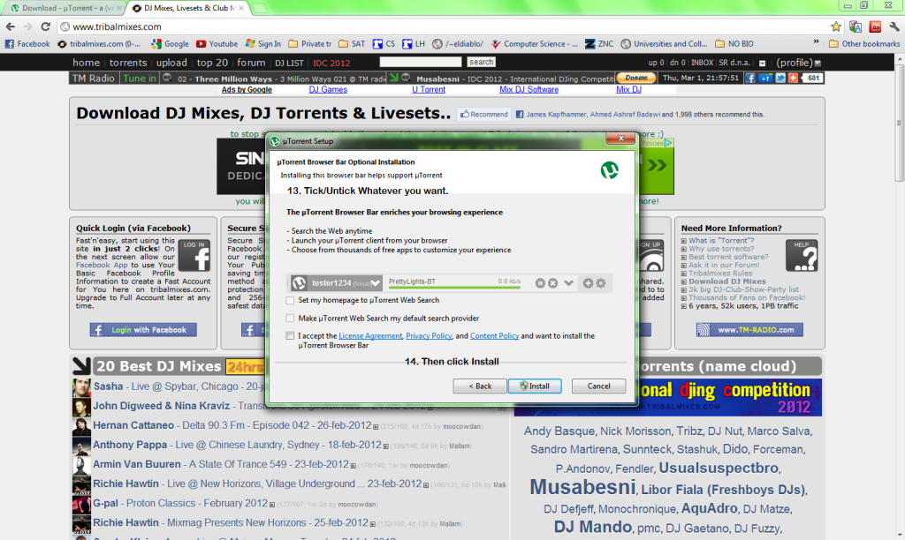Enable 'Make µTorrent Web Search my default search provider'
The image size is (905, 540).
click(x=291, y=318)
